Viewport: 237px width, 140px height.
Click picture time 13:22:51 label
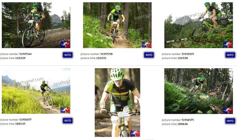(93, 58)
